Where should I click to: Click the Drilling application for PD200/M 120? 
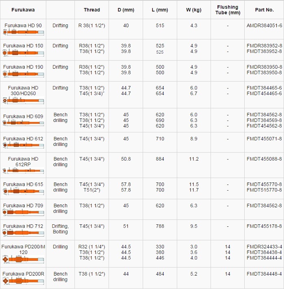60,247
